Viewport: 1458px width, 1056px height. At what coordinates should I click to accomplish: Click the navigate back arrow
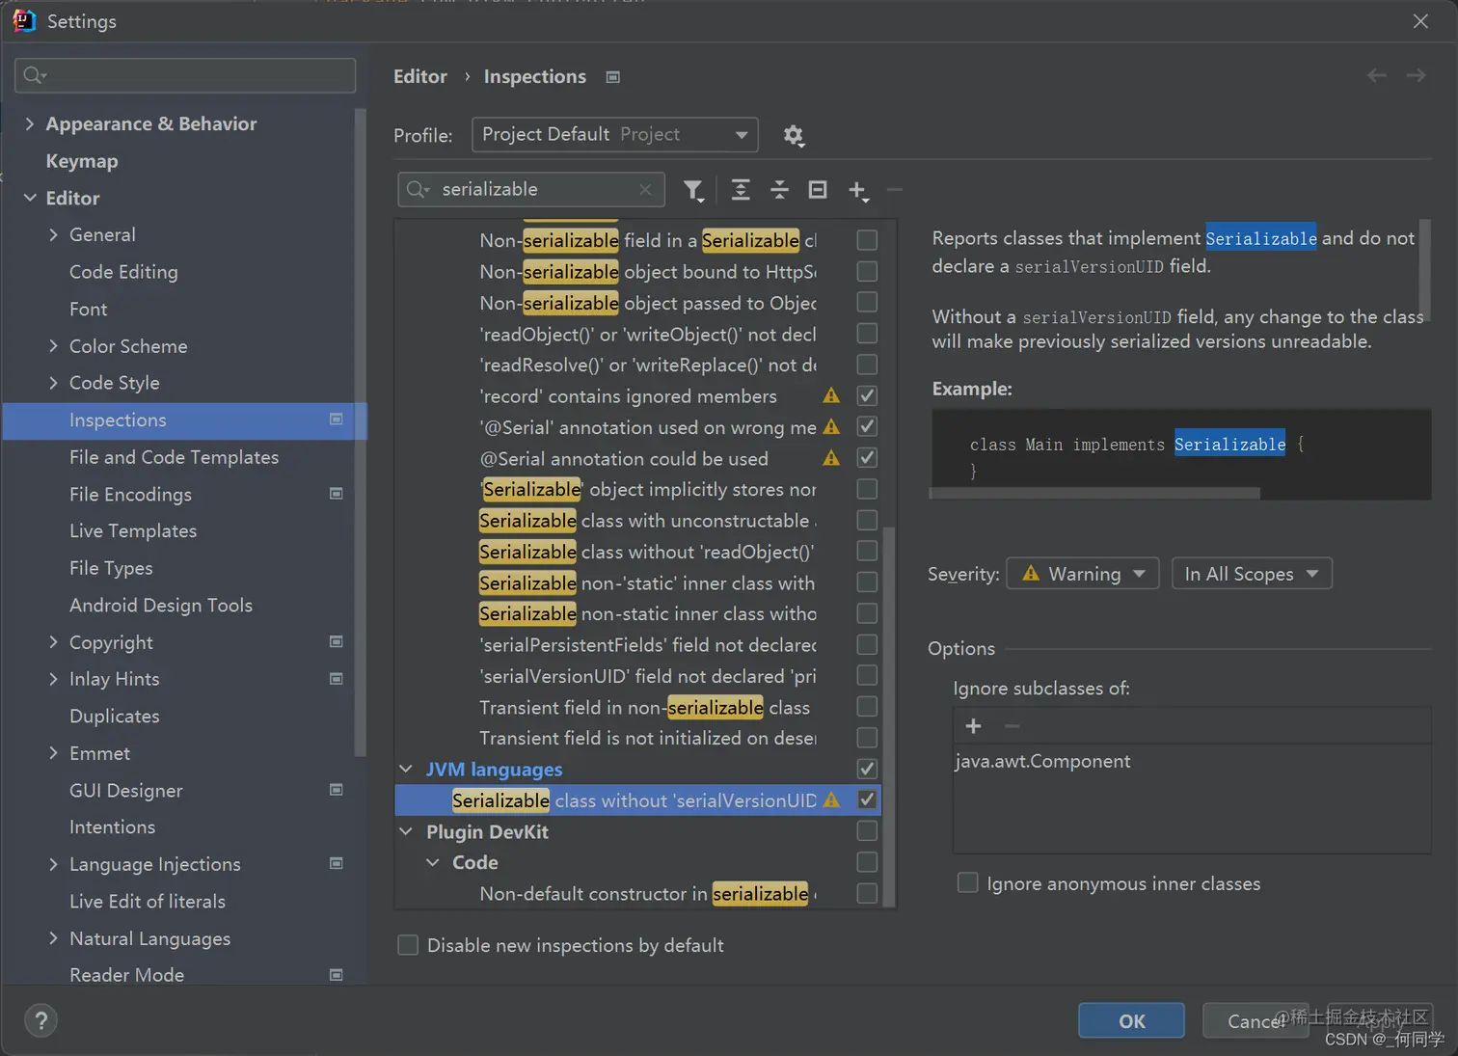point(1377,75)
